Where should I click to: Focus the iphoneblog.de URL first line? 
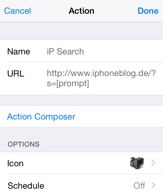point(101,73)
